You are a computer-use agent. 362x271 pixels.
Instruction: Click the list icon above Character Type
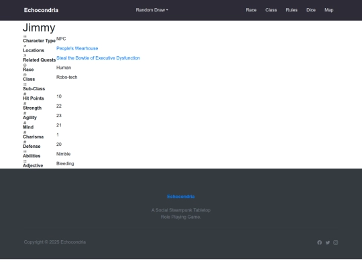tap(25, 36)
